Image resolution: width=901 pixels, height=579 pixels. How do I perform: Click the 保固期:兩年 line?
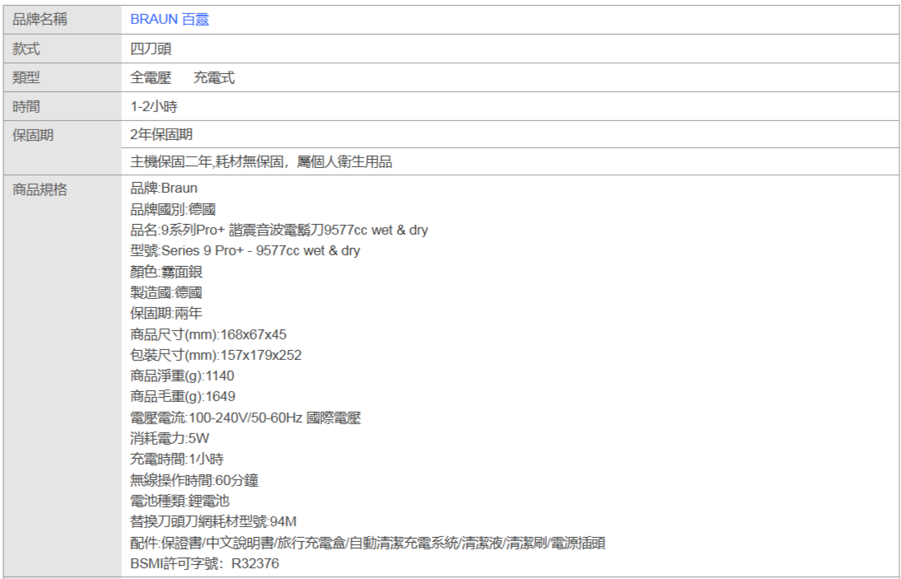(x=166, y=313)
